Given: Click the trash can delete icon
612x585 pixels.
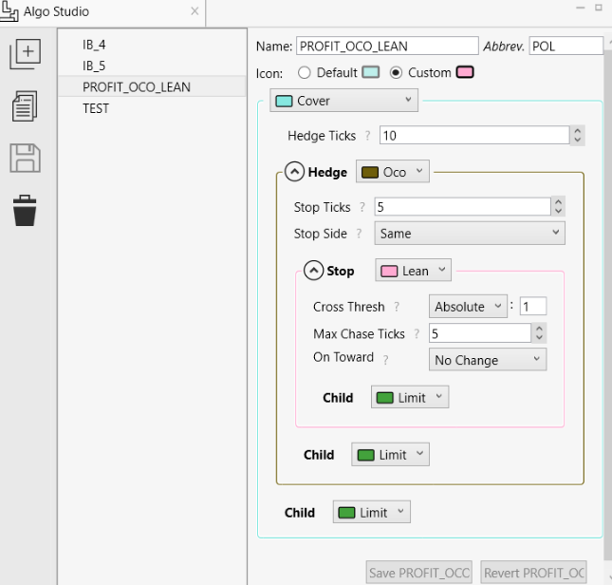Looking at the screenshot, I should tap(26, 210).
